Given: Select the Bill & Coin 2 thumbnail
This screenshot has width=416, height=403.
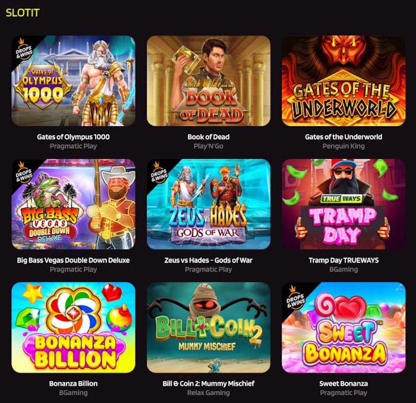Looking at the screenshot, I should pos(209,327).
